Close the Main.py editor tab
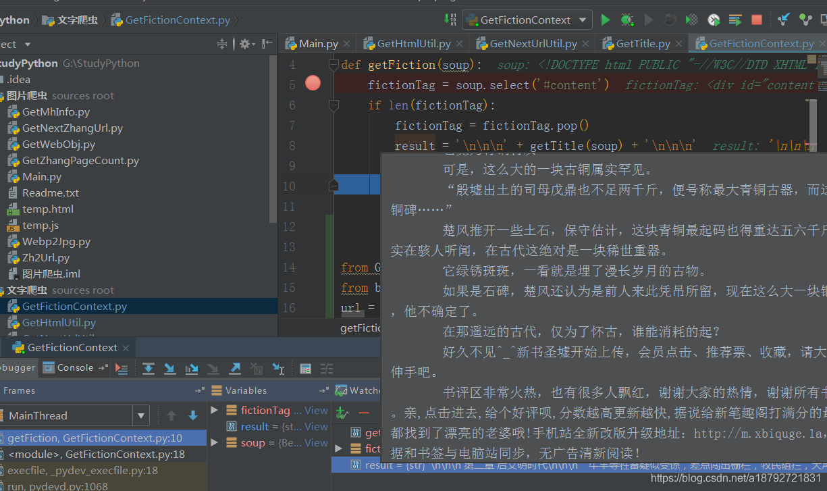The height and width of the screenshot is (491, 827). pyautogui.click(x=347, y=44)
